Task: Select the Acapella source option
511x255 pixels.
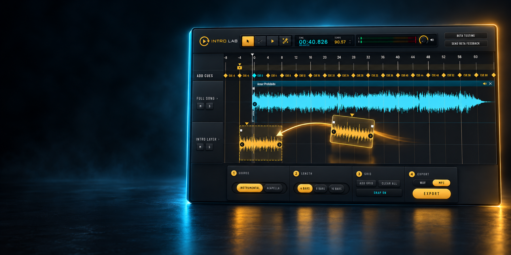Action: (273, 188)
